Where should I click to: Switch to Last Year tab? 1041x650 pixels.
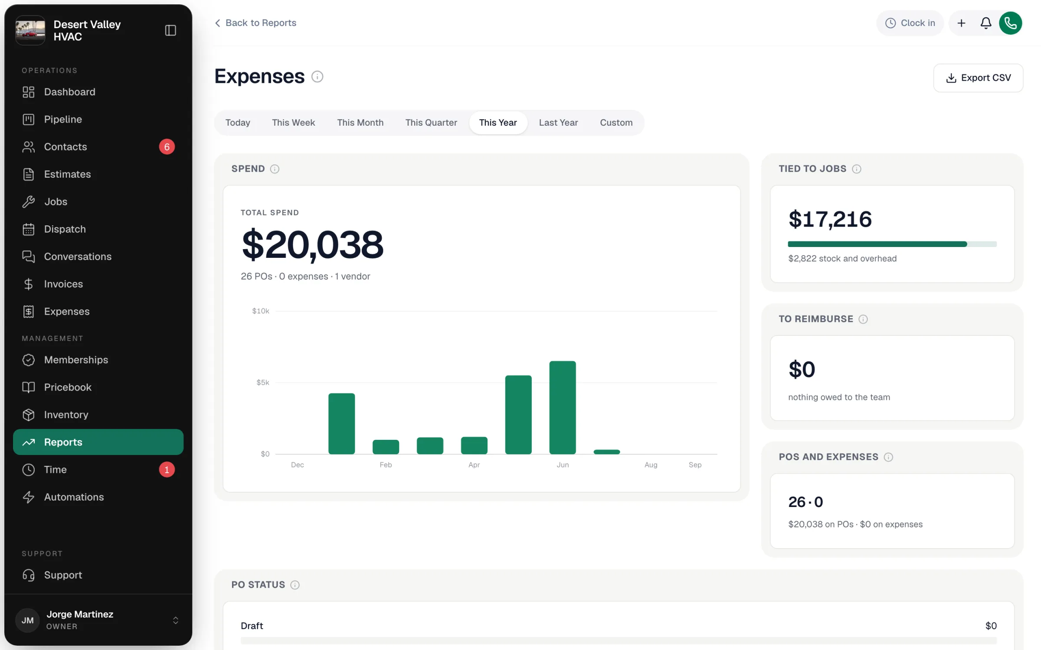(558, 123)
